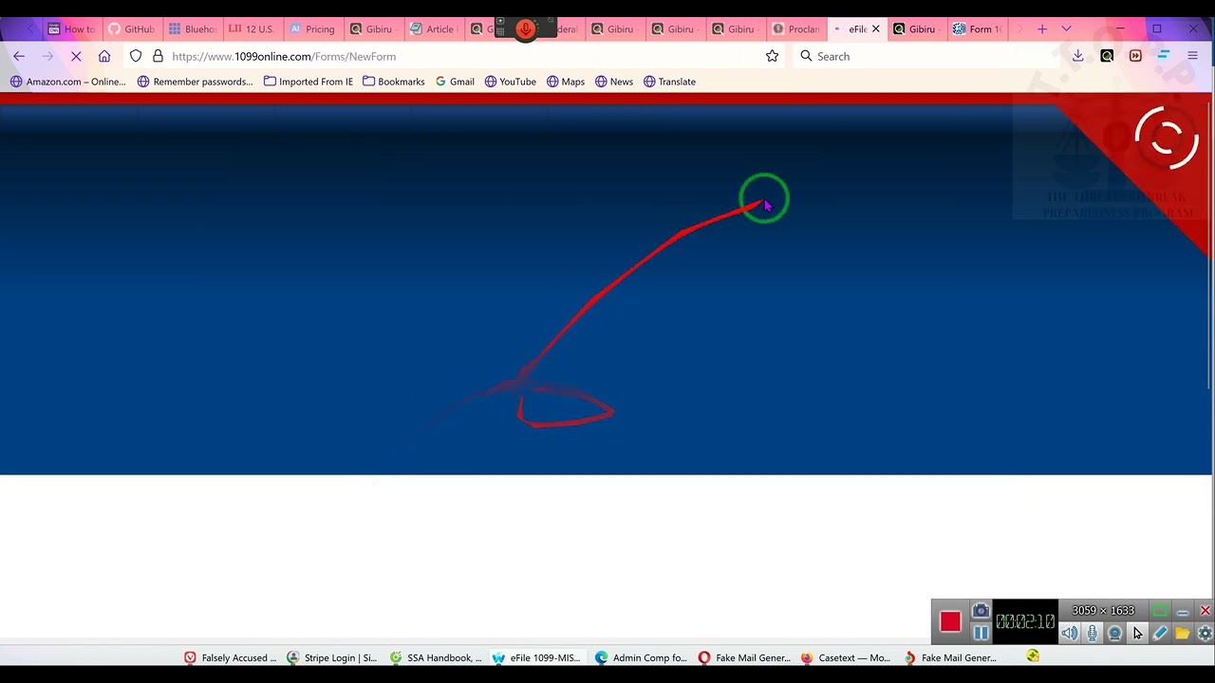This screenshot has width=1215, height=683.
Task: Open the Firefox downloads panel
Action: (1078, 56)
